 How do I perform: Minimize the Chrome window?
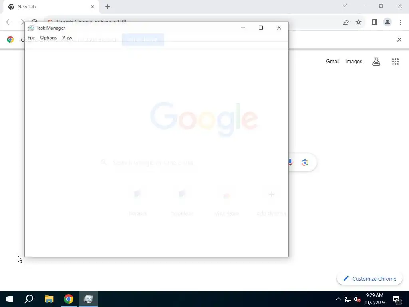(x=363, y=6)
